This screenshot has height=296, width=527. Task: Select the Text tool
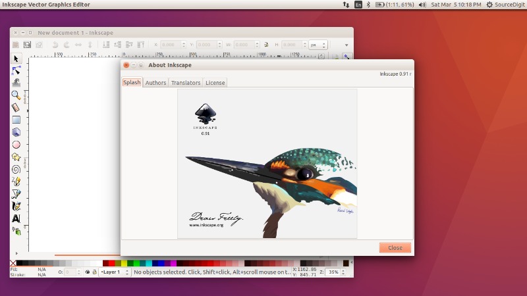[x=16, y=218]
